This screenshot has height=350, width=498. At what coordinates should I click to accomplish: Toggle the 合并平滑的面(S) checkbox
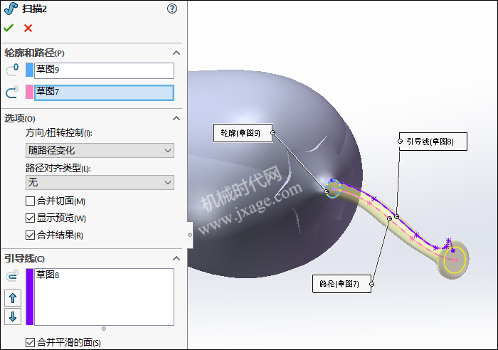30,342
